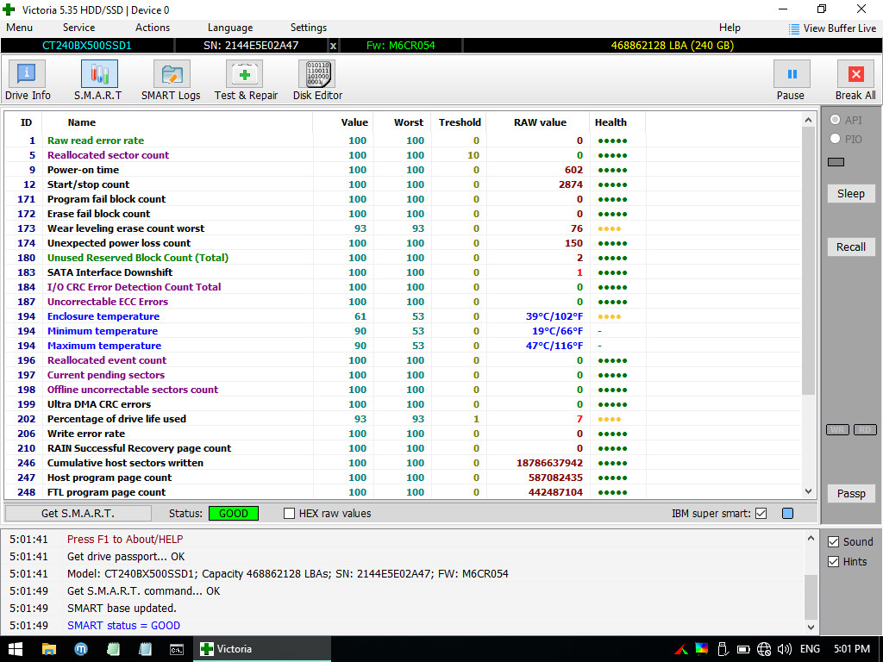Screen dimensions: 883x662
Task: Click the x next to serial number
Action: point(333,46)
